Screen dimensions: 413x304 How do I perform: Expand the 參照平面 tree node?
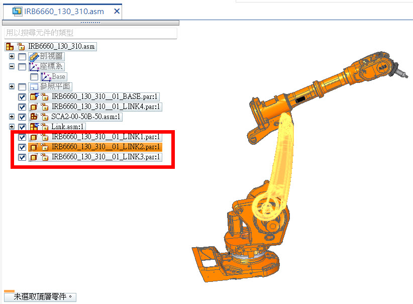(12, 86)
